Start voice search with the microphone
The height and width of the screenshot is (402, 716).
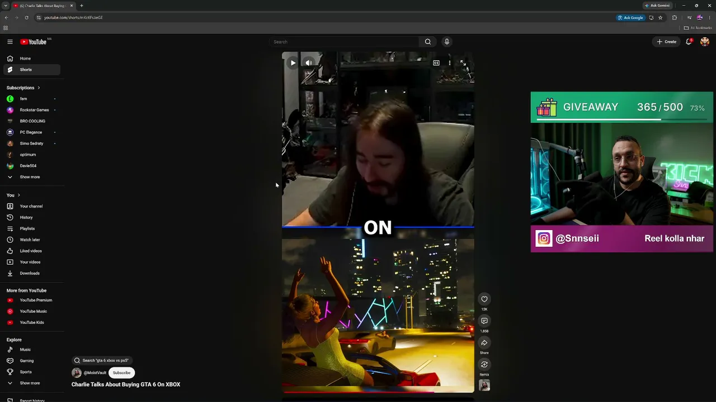pyautogui.click(x=446, y=42)
